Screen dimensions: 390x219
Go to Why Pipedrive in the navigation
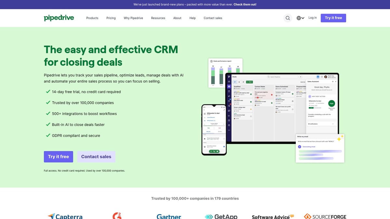click(x=133, y=18)
